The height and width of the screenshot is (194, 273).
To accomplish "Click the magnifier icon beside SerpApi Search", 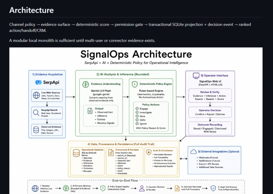I will pos(36,113).
